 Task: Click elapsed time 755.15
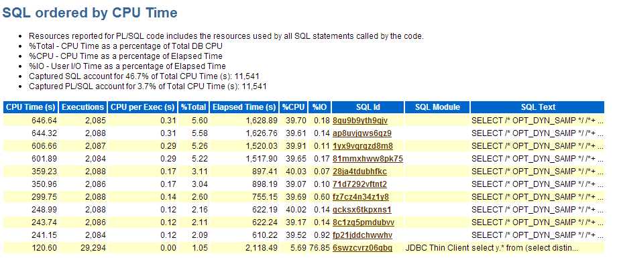pos(266,197)
